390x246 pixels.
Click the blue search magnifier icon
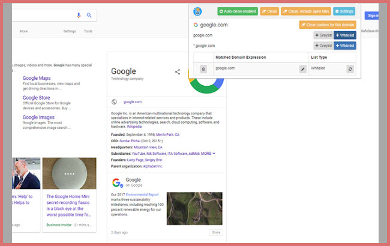coord(89,16)
